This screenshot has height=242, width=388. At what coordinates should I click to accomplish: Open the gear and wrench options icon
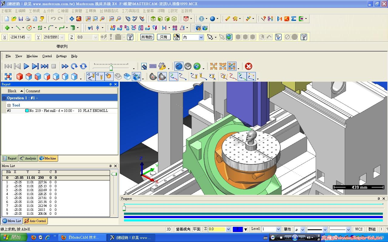(162, 66)
